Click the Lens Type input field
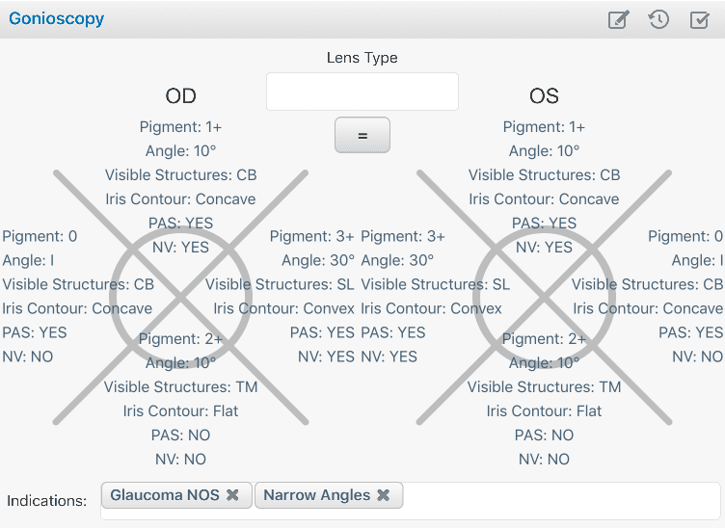The image size is (725, 528). click(362, 92)
